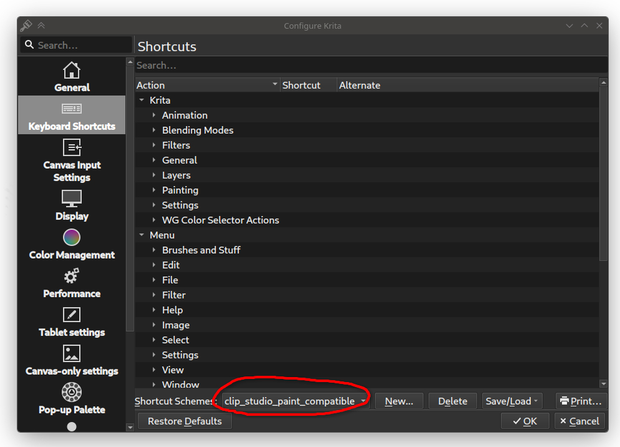Close the Configure Krita dialog
Viewport: 620px width, 447px height.
599,26
